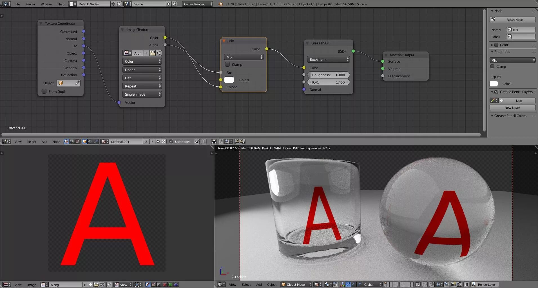Unlink Material.001 with the X button
Image resolution: width=538 pixels, height=288 pixels.
tap(164, 141)
